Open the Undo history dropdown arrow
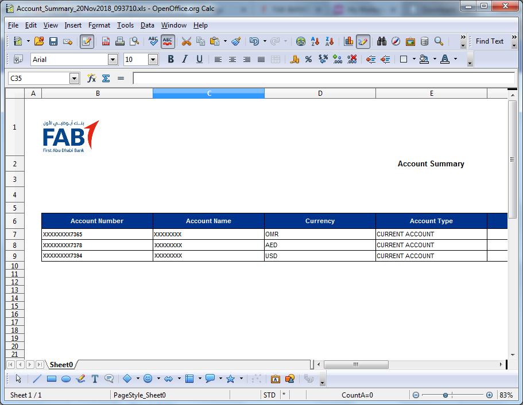 pyautogui.click(x=265, y=41)
